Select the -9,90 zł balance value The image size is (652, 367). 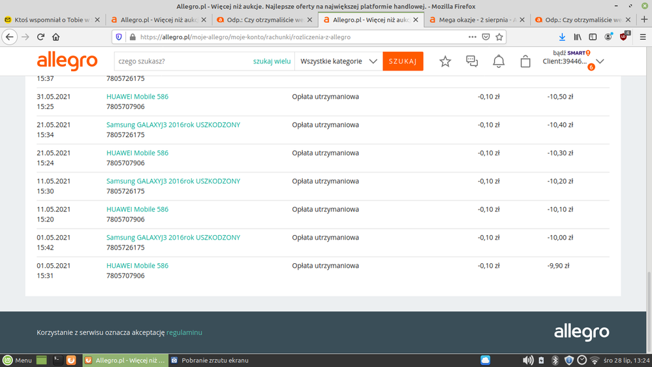tap(558, 266)
